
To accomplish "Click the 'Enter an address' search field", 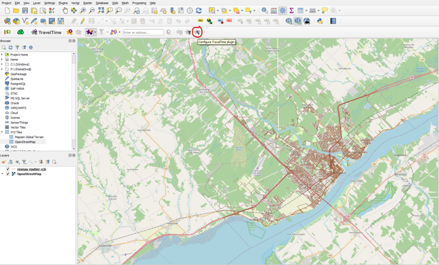I will [x=143, y=32].
